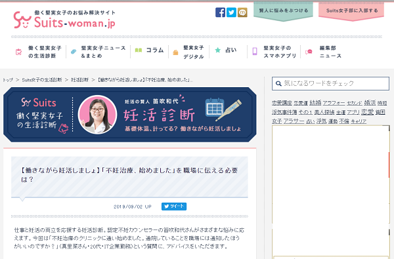Open 編集部ニュース menu item
The image size is (394, 259).
tap(330, 52)
